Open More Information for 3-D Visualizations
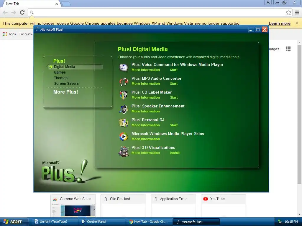Screen dimensions: 302x226 coord(146,153)
